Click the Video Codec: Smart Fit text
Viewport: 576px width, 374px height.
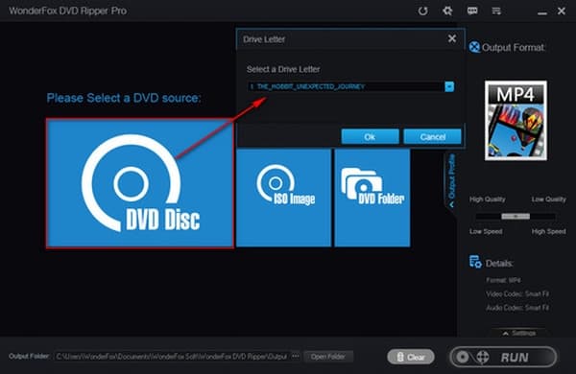tap(517, 294)
